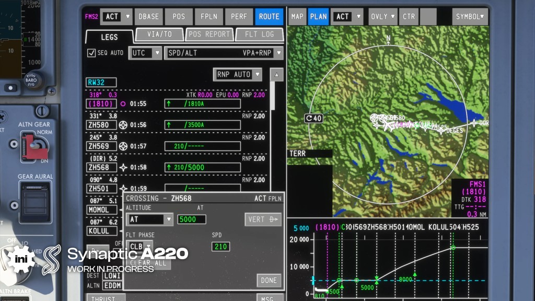Toggle the SEQ AUTO checkbox
535x301 pixels.
91,53
